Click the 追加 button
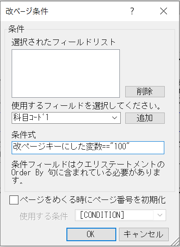180x247 pixels. (x=145, y=118)
